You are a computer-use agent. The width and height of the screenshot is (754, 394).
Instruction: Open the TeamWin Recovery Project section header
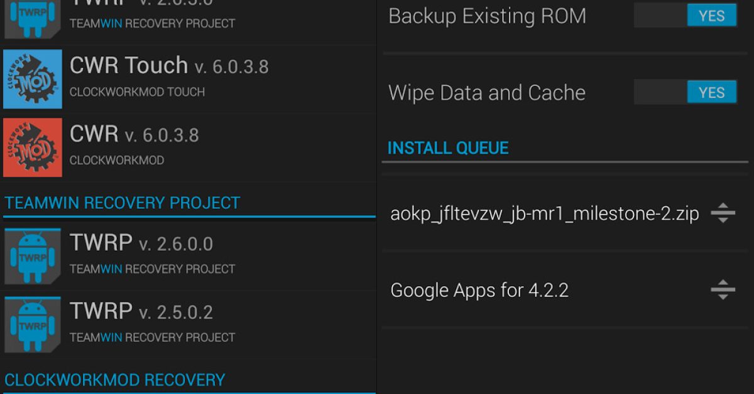pyautogui.click(x=123, y=203)
